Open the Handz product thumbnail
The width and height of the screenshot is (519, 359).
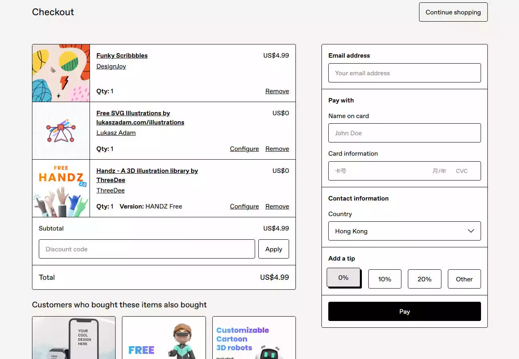coord(61,189)
